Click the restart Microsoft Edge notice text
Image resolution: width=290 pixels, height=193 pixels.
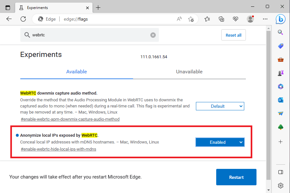75,177
